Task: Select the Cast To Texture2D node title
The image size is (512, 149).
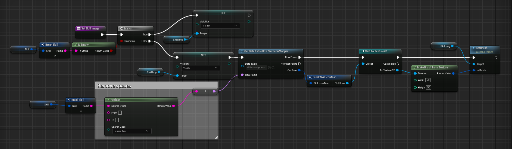Action: pos(376,51)
